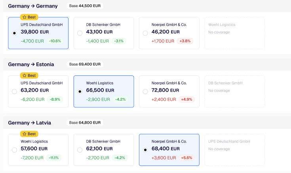Click the +4.9% increase badge
Viewport: 291px width, 173px height.
[x=186, y=99]
